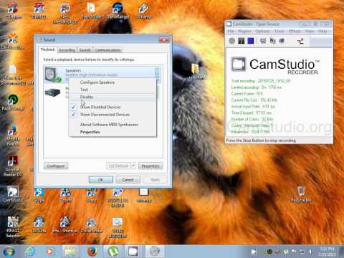Open the Windows Start menu orb

pos(9,252)
